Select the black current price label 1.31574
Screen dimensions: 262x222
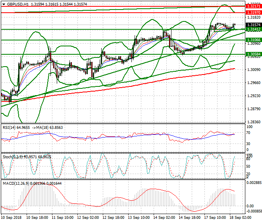pos(254,25)
